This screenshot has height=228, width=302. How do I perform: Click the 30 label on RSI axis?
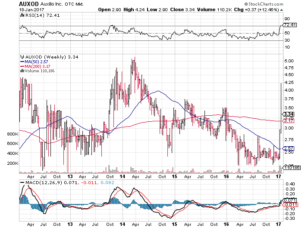tap(287, 40)
